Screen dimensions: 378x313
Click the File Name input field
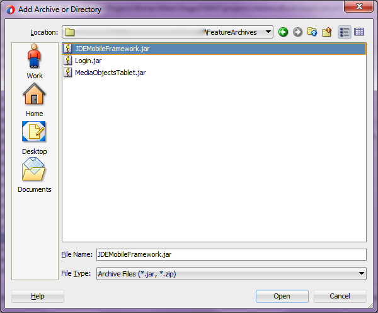(x=231, y=254)
